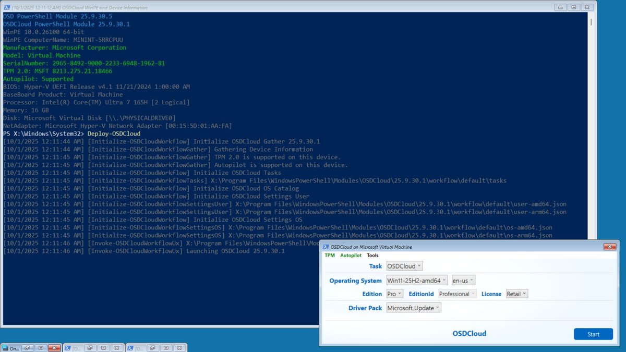626x352 pixels.
Task: Click the OSDCloud dialog title bar text
Action: 371,247
